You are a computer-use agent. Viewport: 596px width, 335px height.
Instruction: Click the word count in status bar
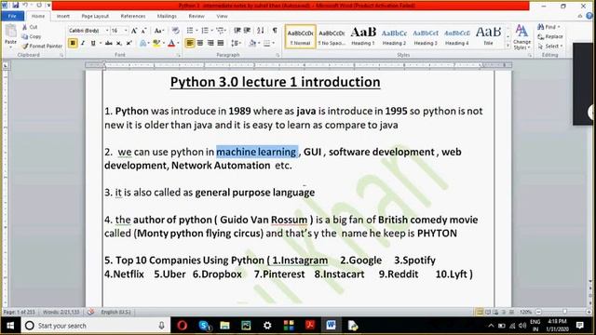pyautogui.click(x=61, y=312)
